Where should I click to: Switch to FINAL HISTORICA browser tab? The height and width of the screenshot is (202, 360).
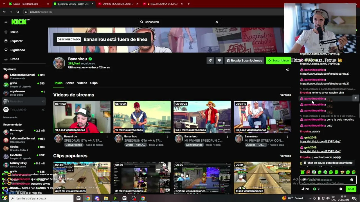coord(162,4)
